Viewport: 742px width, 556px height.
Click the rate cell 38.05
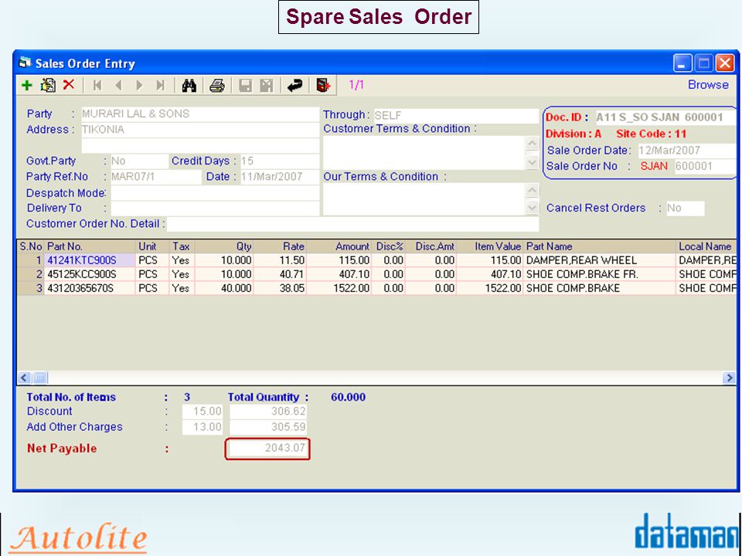(x=280, y=288)
